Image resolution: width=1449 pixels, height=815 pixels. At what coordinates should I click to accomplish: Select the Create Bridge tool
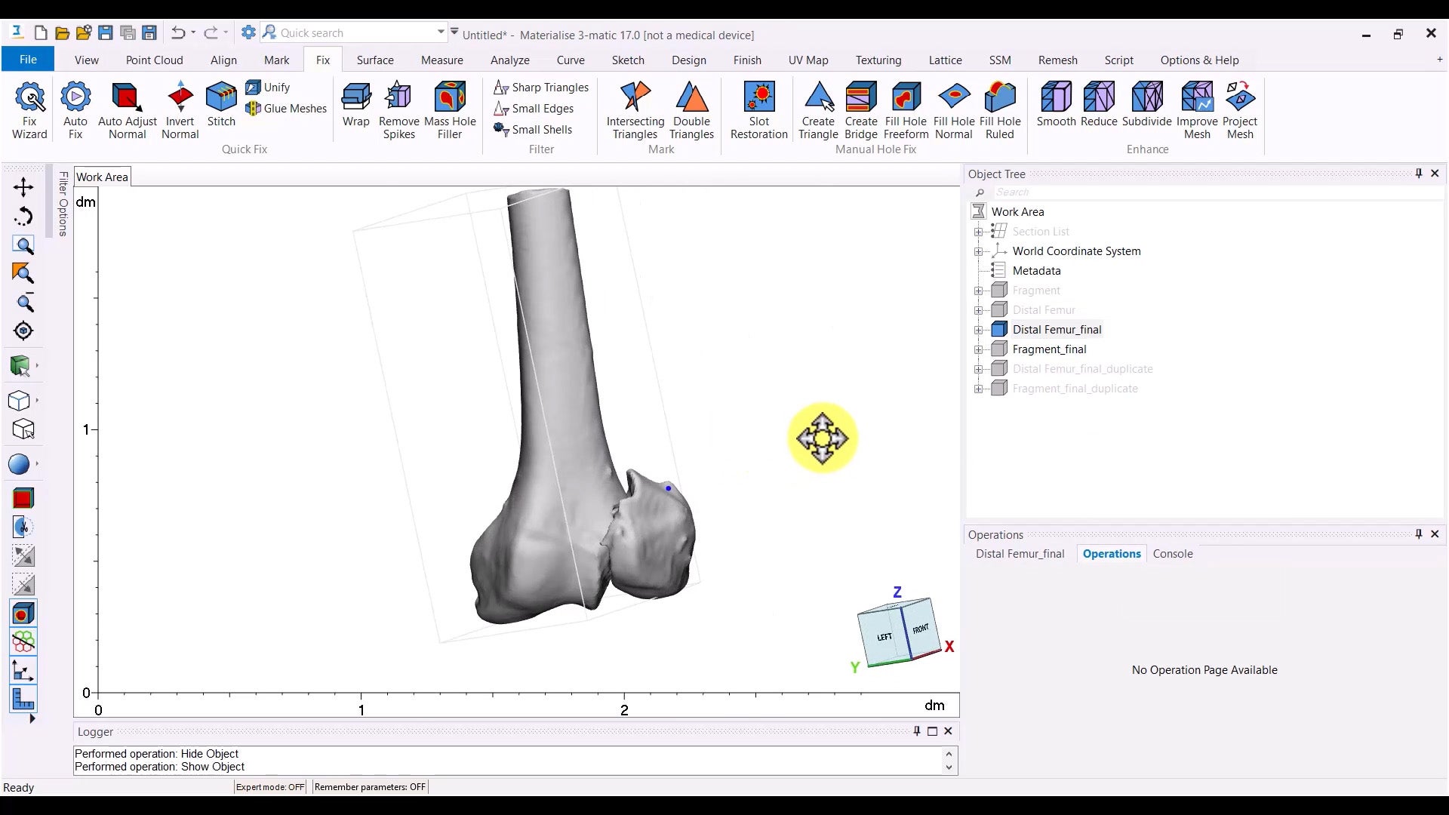point(860,110)
